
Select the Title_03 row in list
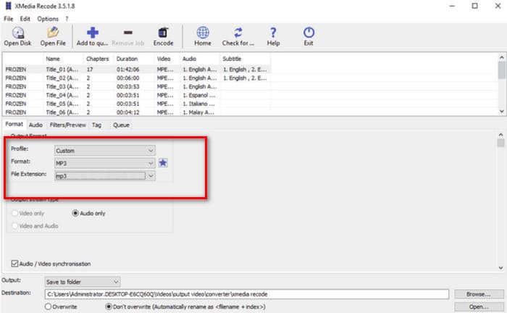[x=138, y=86]
